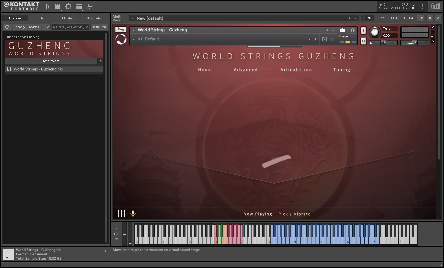Image resolution: width=444 pixels, height=268 pixels.
Task: Click the microphone icon at bottom
Action: 133,214
